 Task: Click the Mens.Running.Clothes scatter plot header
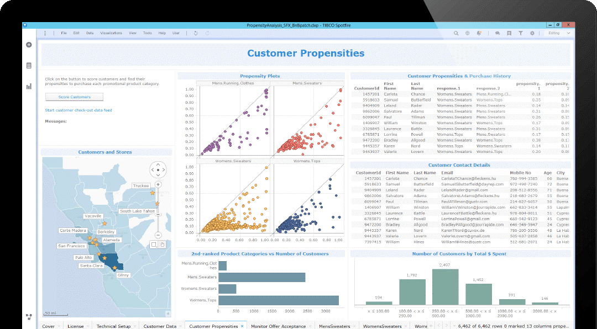point(233,83)
